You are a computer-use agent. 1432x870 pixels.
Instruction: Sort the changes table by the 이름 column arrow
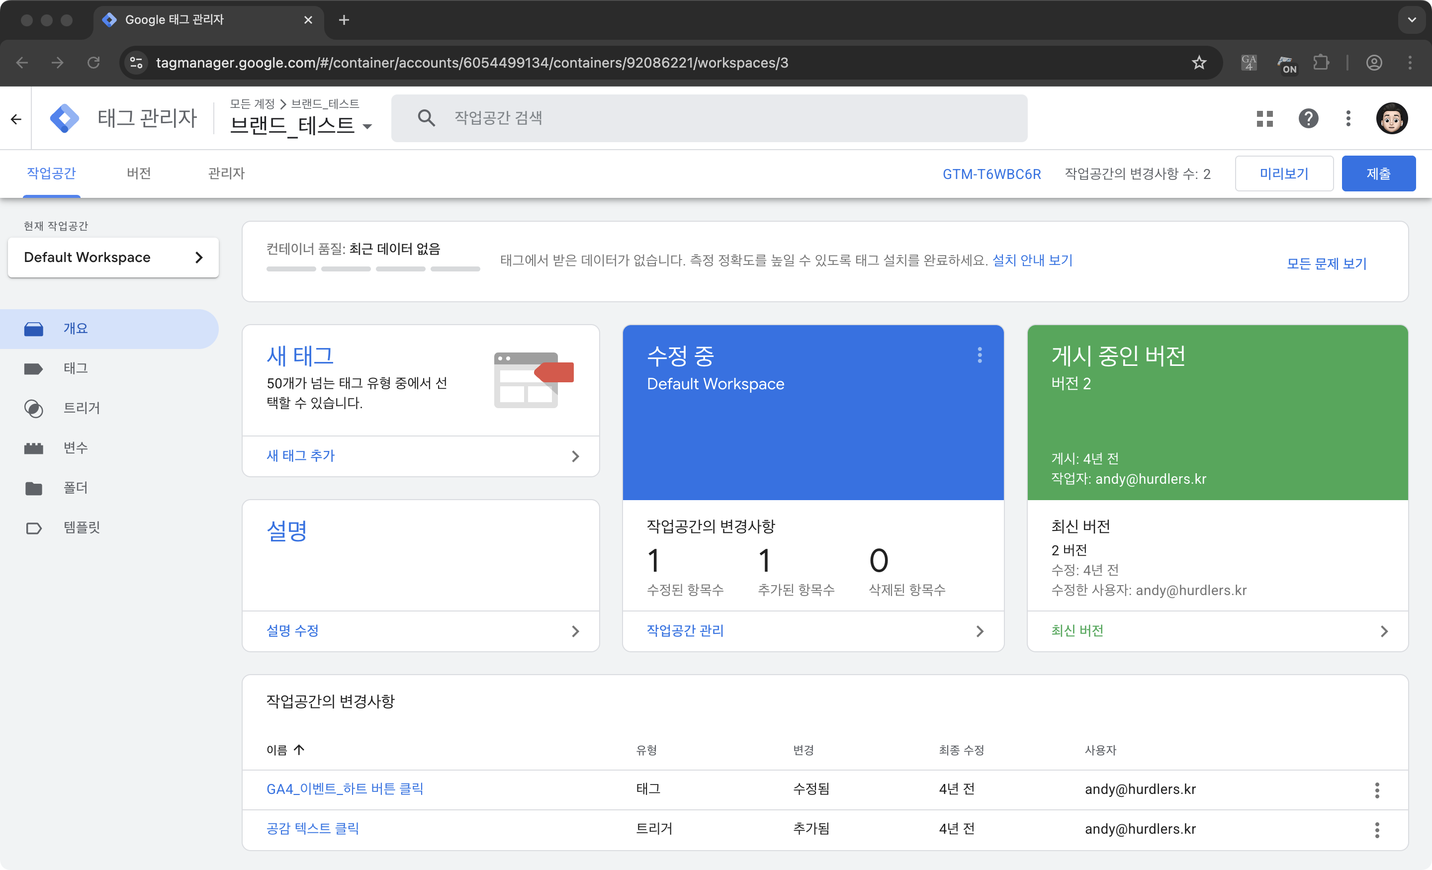click(x=299, y=750)
